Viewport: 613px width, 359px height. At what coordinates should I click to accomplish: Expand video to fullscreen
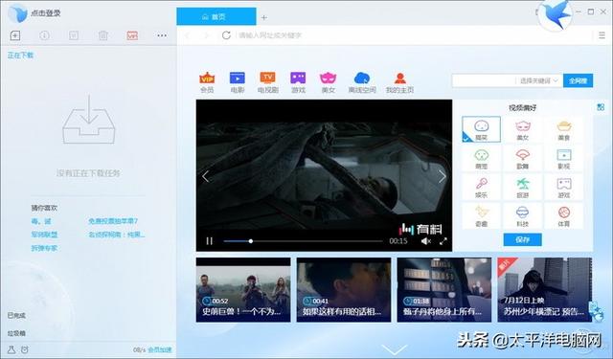pyautogui.click(x=443, y=241)
